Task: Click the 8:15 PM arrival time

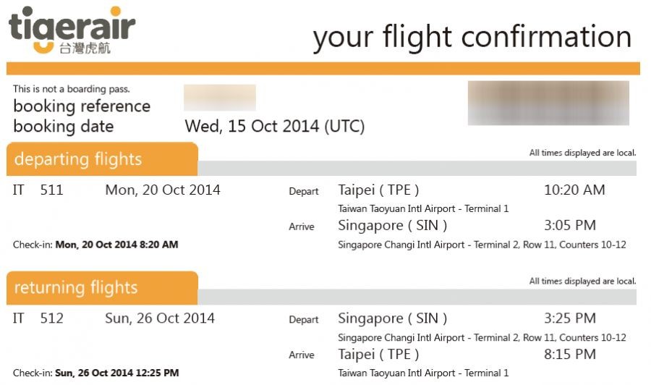Action: (x=570, y=354)
